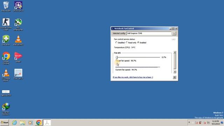Open the Google Chrome desktop shortcut
The width and height of the screenshot is (224, 126).
[x=6, y=58]
